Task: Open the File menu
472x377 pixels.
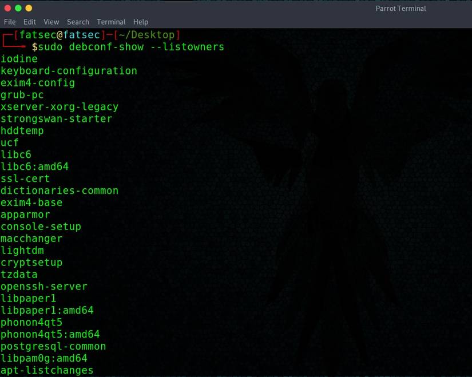Action: coord(9,22)
